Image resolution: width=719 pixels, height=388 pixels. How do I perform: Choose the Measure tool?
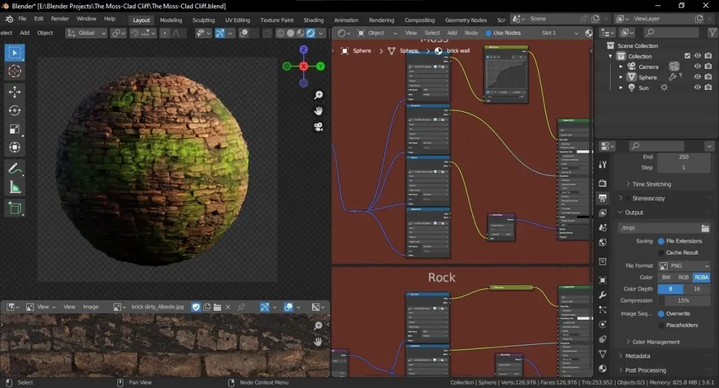[15, 187]
